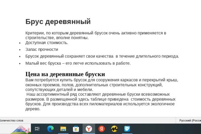Click the 'Русский (Россия)' language indicator

tap(190, 121)
